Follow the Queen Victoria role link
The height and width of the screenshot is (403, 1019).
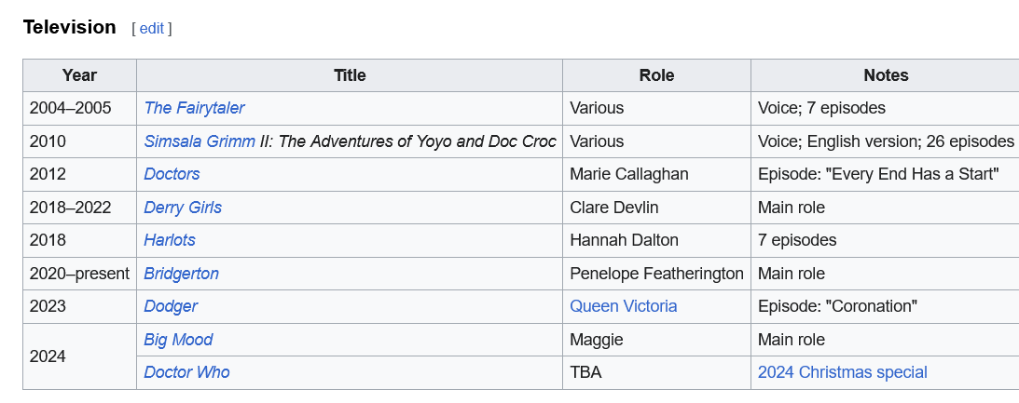[x=624, y=306]
